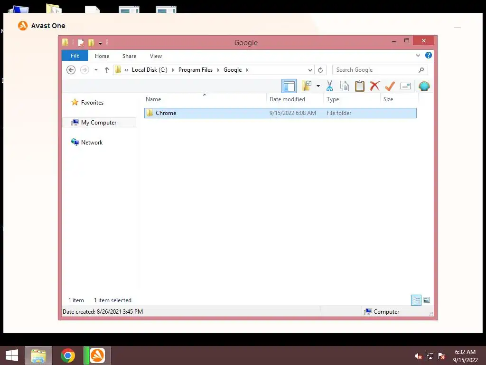Open Customize Quick Access Toolbar dropdown

[x=101, y=43]
